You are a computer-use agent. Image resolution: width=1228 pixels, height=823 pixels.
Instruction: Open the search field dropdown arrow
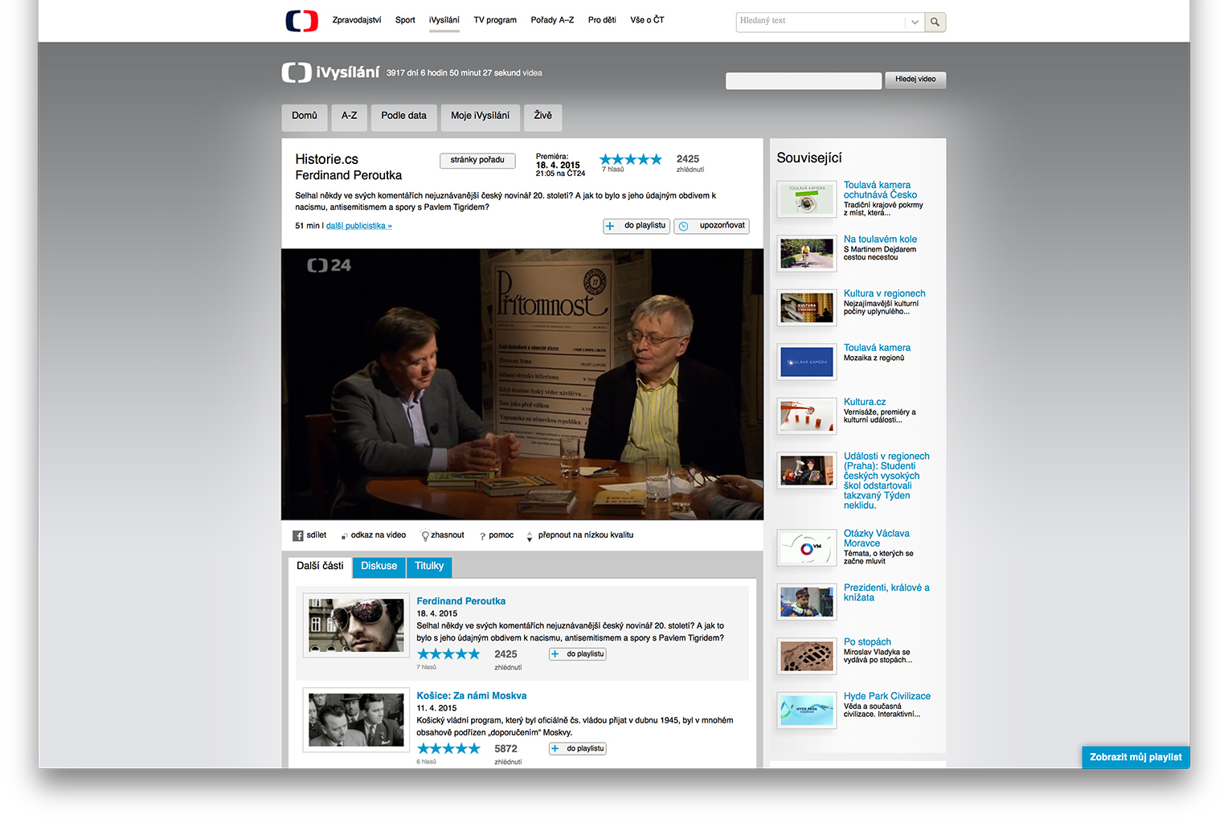pos(915,23)
